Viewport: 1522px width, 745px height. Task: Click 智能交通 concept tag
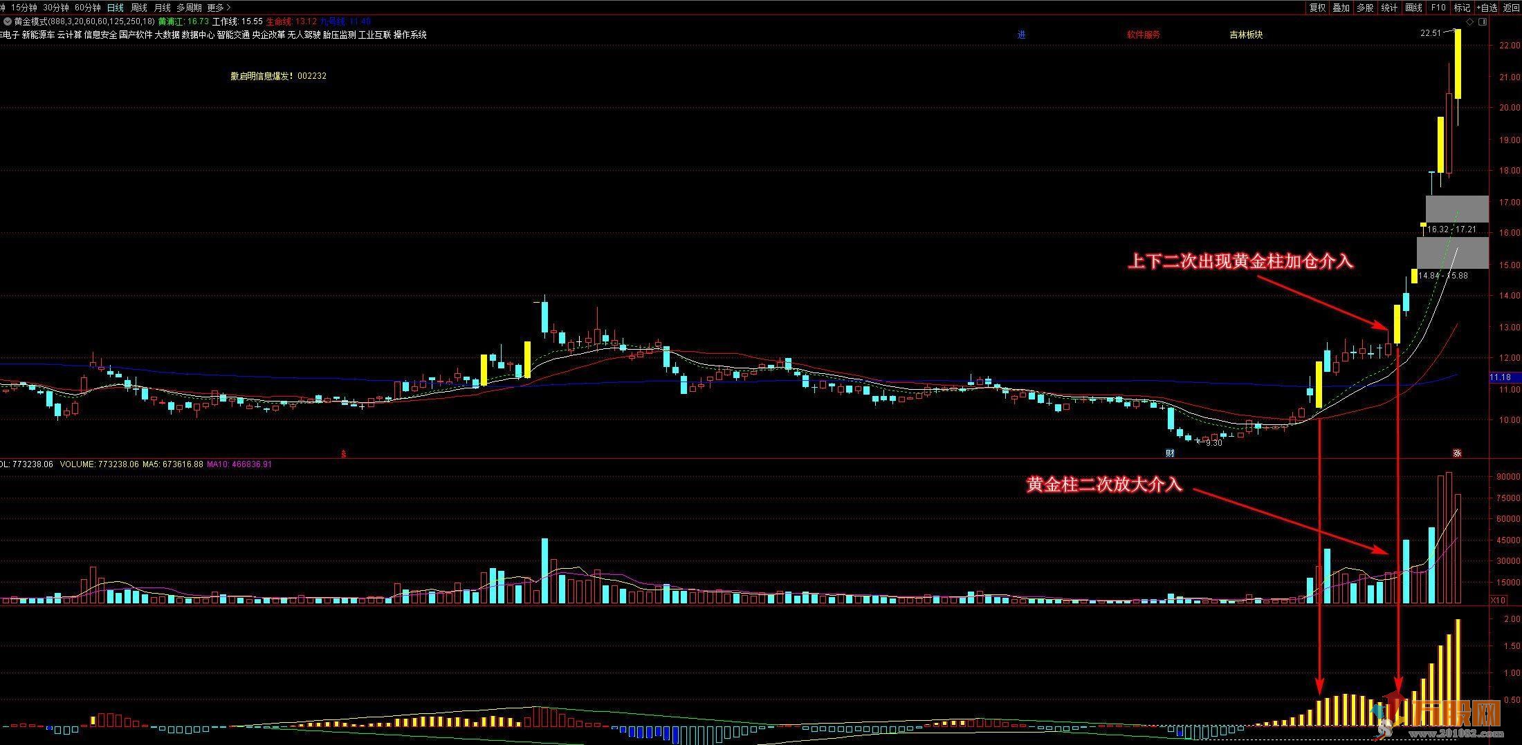pyautogui.click(x=233, y=35)
